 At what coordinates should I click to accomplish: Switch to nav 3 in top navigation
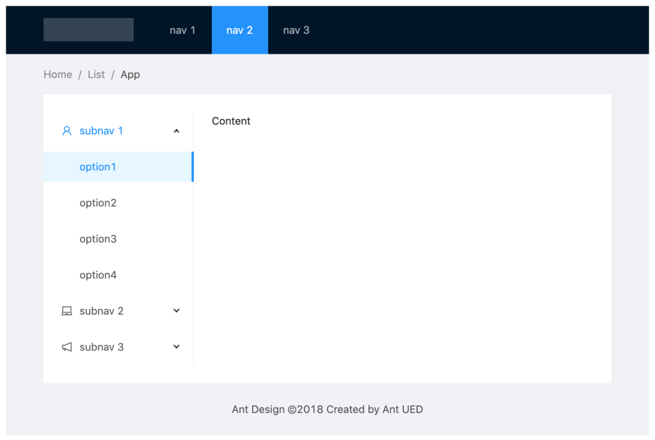coord(296,29)
